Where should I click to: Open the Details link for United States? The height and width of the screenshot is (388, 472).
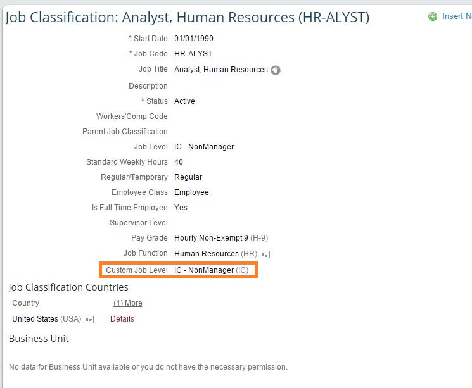tap(122, 319)
